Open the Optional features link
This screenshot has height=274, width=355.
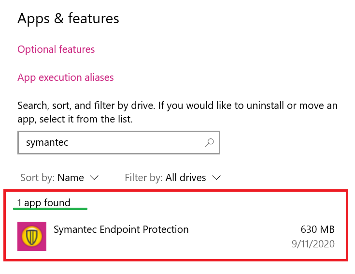pyautogui.click(x=56, y=49)
